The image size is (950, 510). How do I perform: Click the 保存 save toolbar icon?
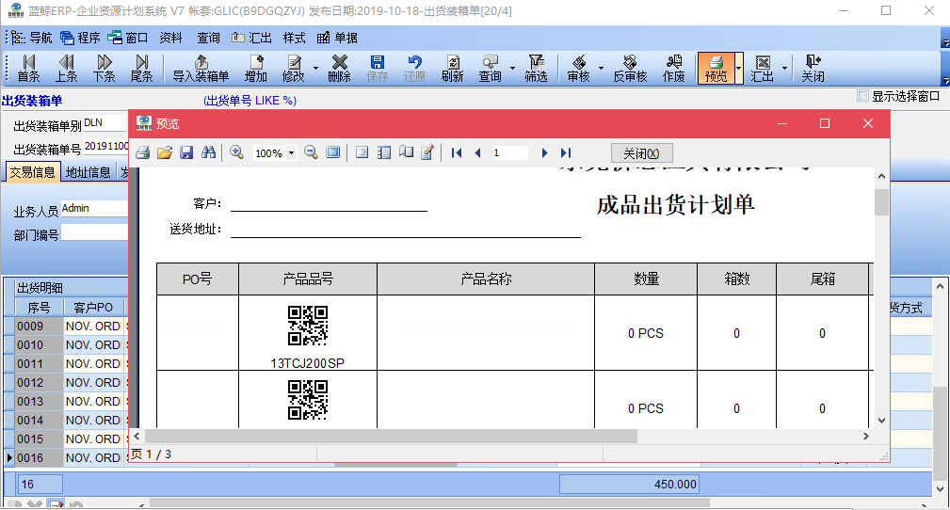[x=377, y=68]
